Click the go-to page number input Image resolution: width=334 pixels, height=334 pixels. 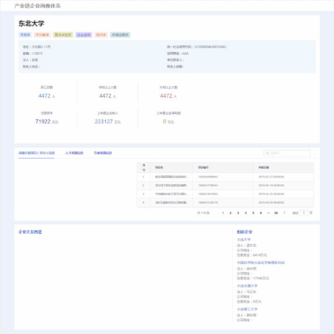point(304,213)
